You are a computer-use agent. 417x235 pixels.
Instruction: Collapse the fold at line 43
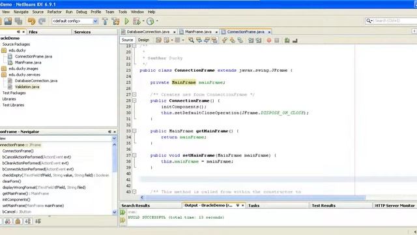click(134, 192)
